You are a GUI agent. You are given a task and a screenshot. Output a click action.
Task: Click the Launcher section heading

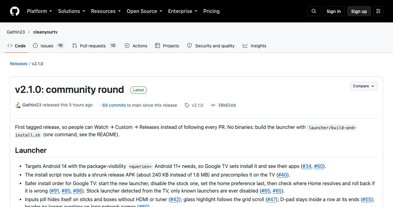31,150
